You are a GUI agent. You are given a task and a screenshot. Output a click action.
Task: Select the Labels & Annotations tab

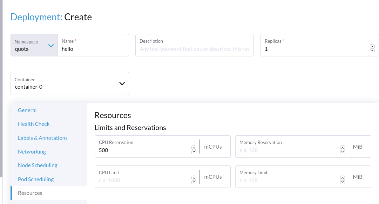point(42,138)
